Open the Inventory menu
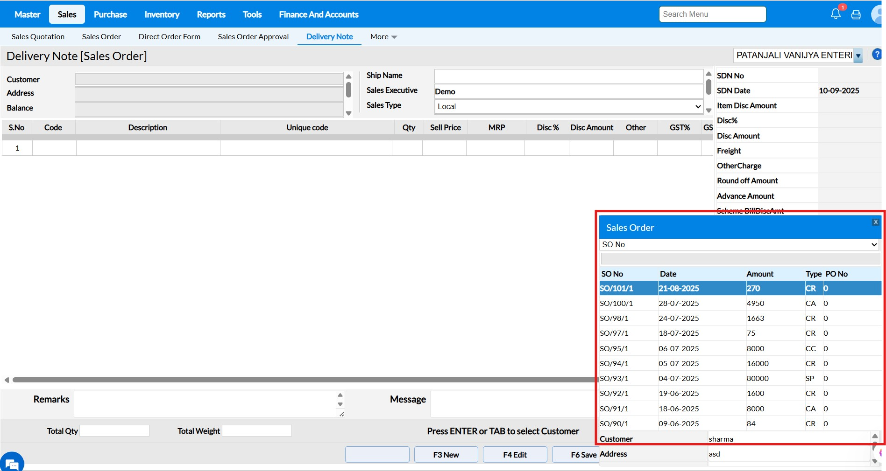This screenshot has height=471, width=886. [x=162, y=14]
